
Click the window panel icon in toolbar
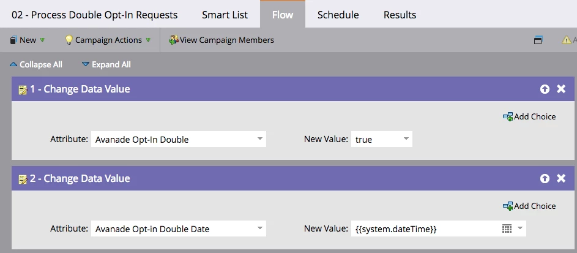[x=538, y=40]
